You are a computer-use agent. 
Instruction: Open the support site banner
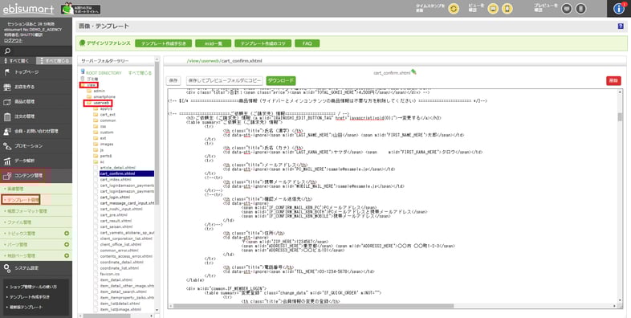[x=80, y=9]
